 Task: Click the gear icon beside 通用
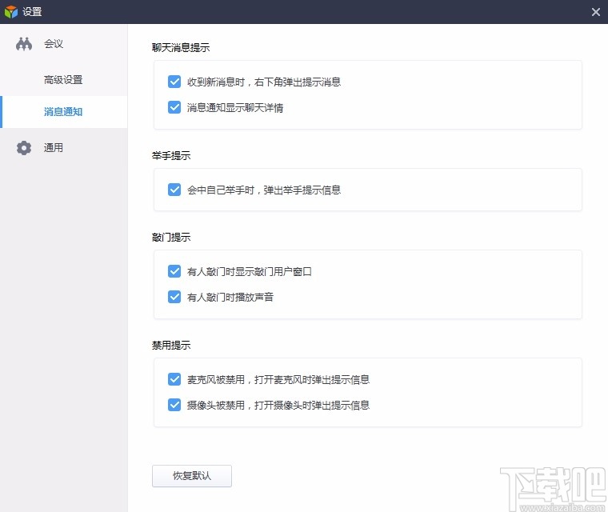pyautogui.click(x=24, y=148)
